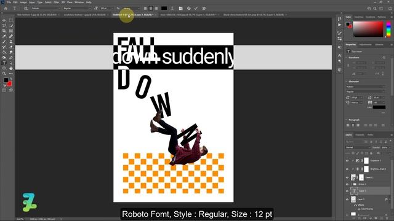Open the Actions panel play icon

coord(340,25)
